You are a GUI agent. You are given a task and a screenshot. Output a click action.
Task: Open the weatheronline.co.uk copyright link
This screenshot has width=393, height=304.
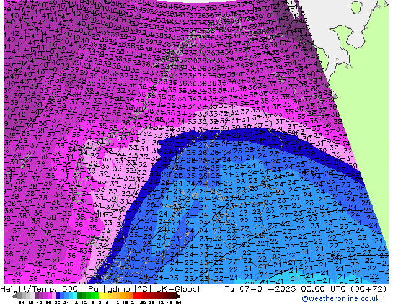click(340, 298)
